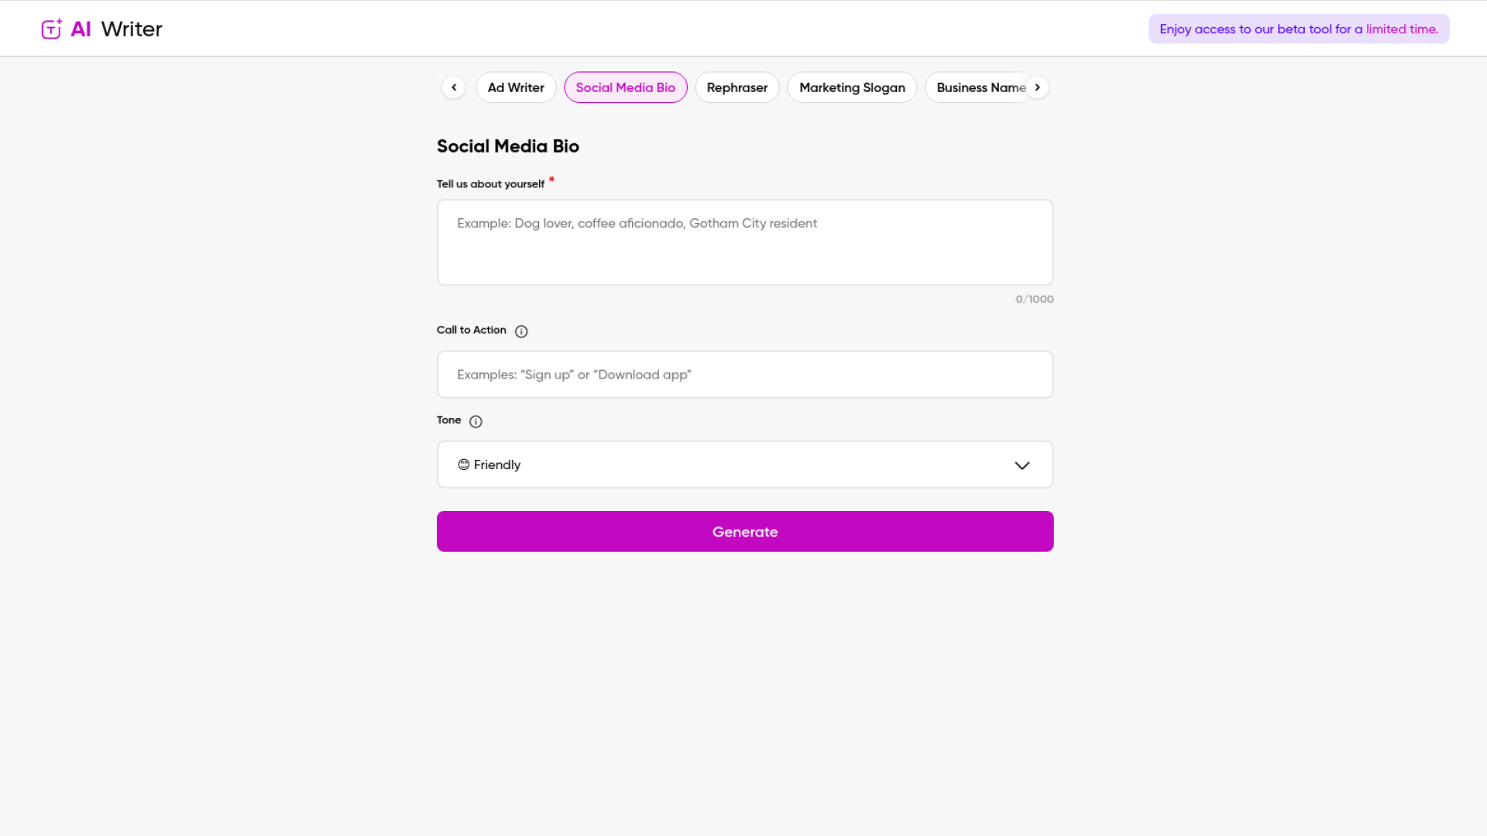Click the chevron on the Friendly tone selector
Image resolution: width=1487 pixels, height=836 pixels.
(x=1022, y=465)
